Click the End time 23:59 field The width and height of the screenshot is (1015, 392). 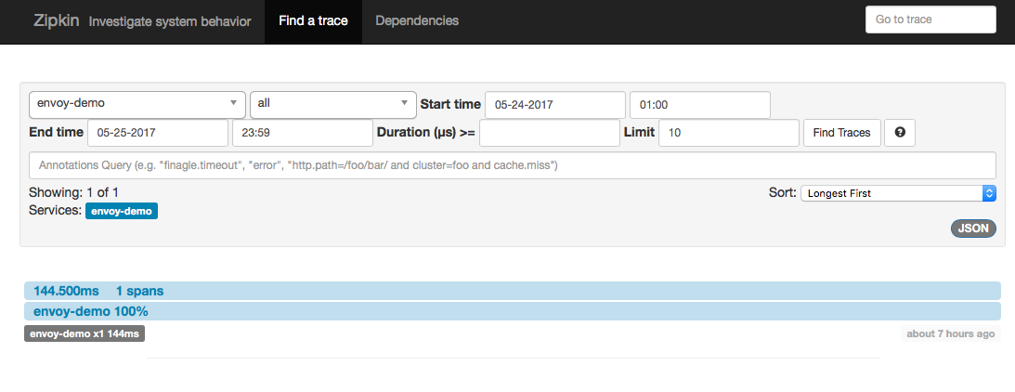click(303, 133)
